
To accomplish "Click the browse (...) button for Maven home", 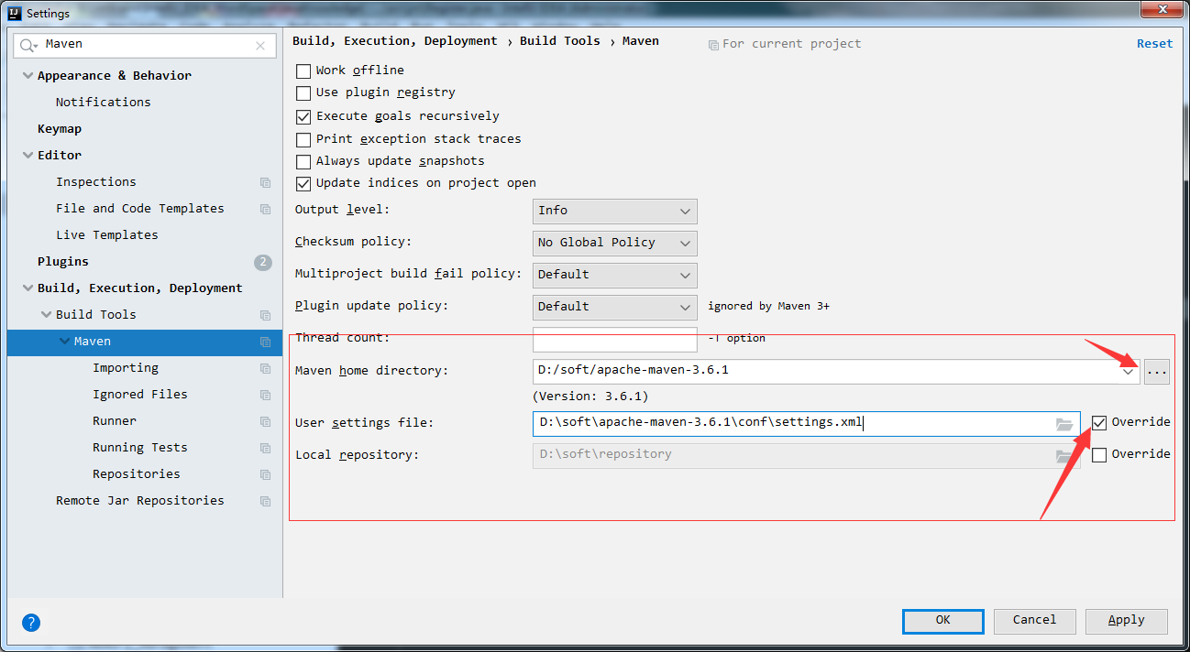I will [1157, 371].
